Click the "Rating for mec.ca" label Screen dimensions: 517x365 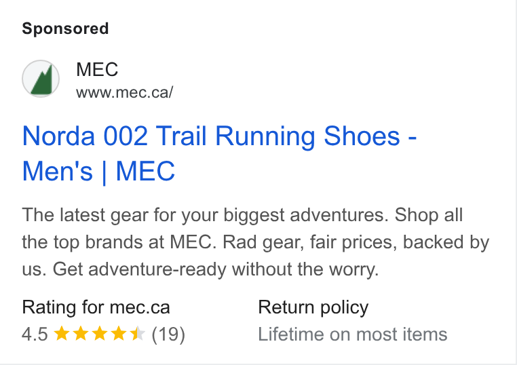click(96, 307)
